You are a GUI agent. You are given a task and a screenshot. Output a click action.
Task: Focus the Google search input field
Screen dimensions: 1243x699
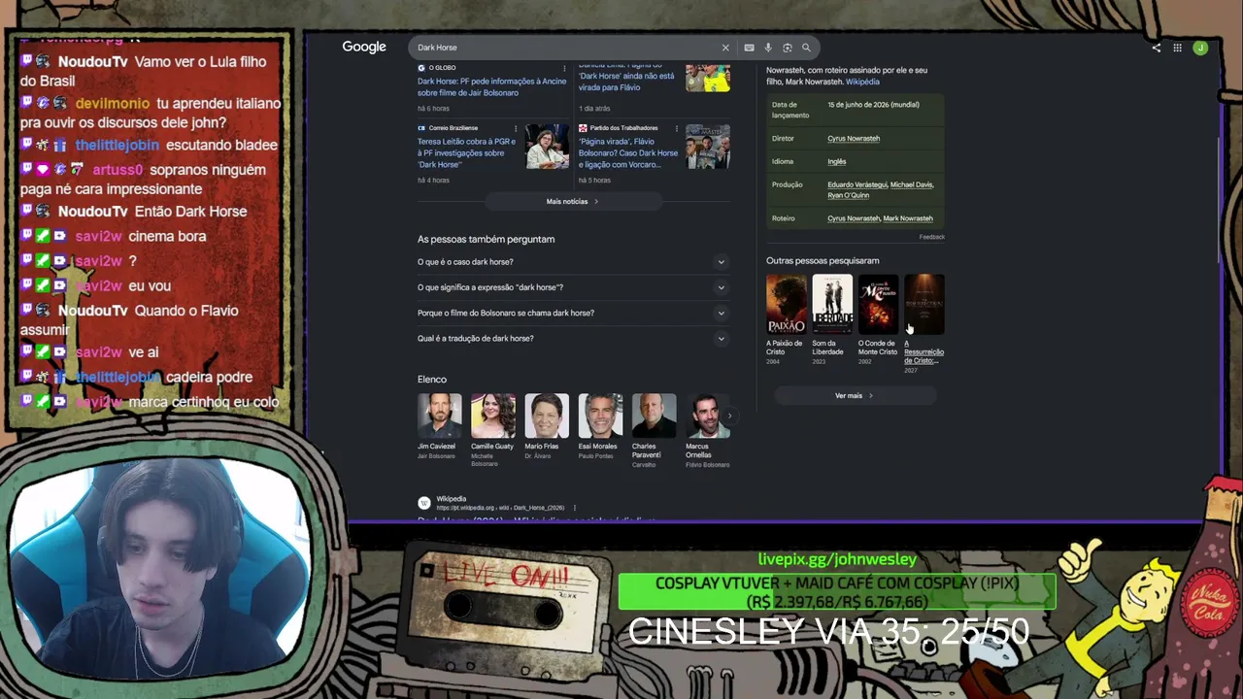pos(566,48)
